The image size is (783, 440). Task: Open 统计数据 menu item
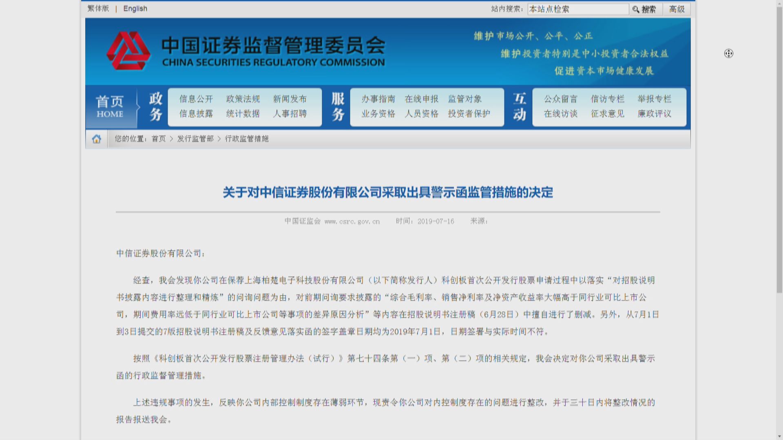[x=243, y=114]
